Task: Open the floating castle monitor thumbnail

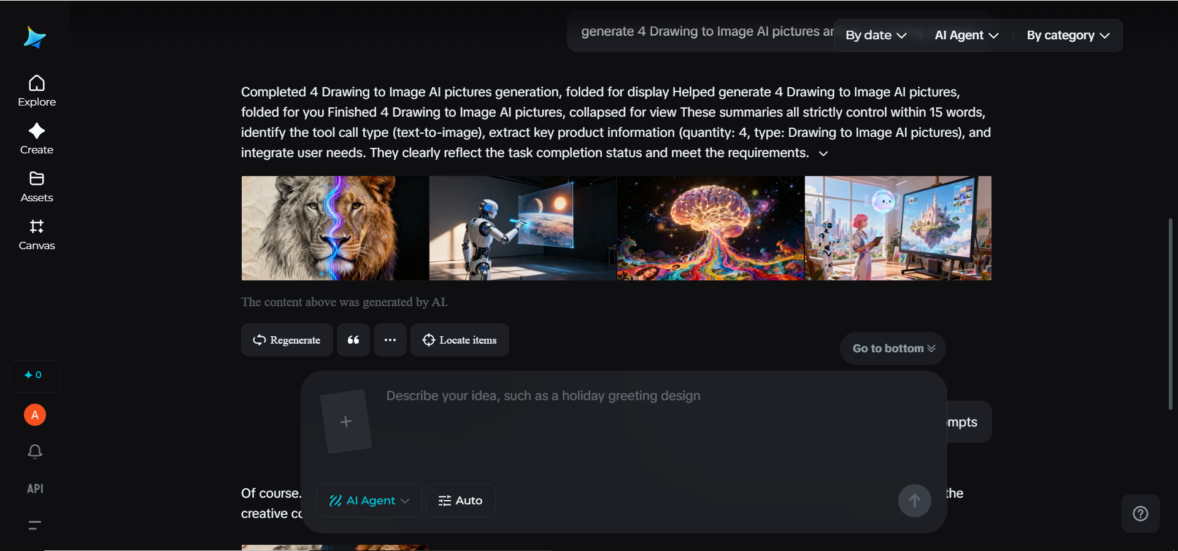Action: [x=898, y=228]
